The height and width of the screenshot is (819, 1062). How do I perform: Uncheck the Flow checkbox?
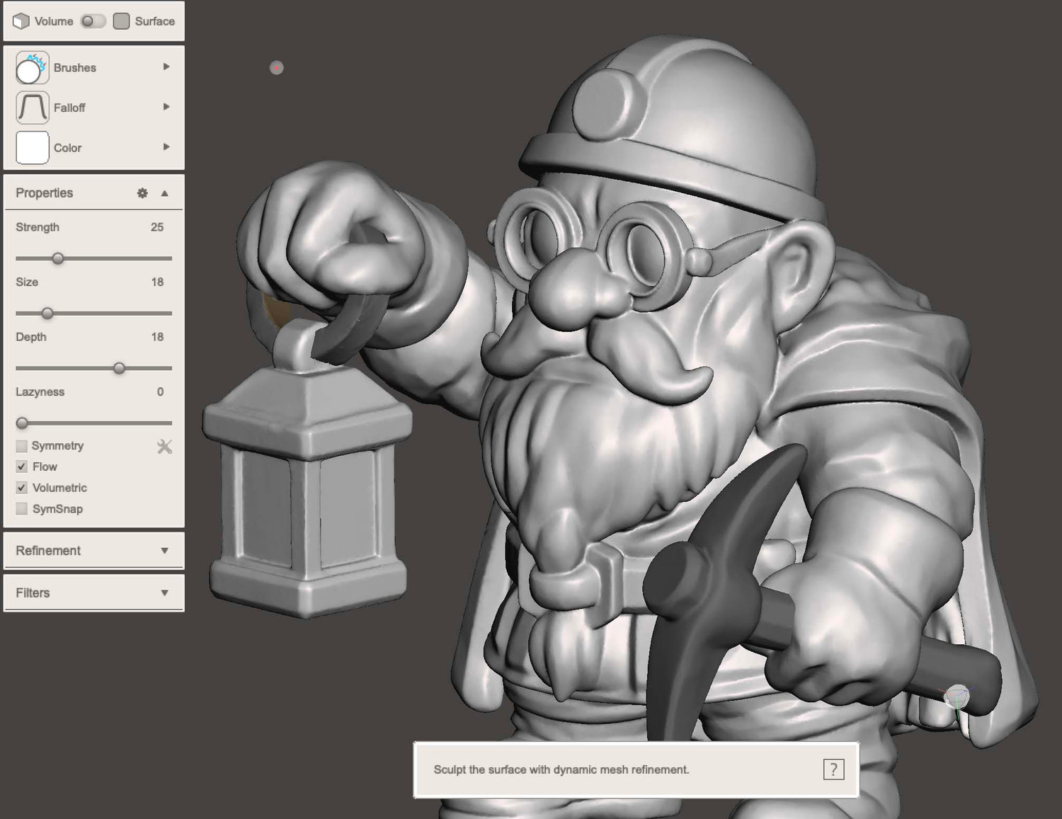22,467
